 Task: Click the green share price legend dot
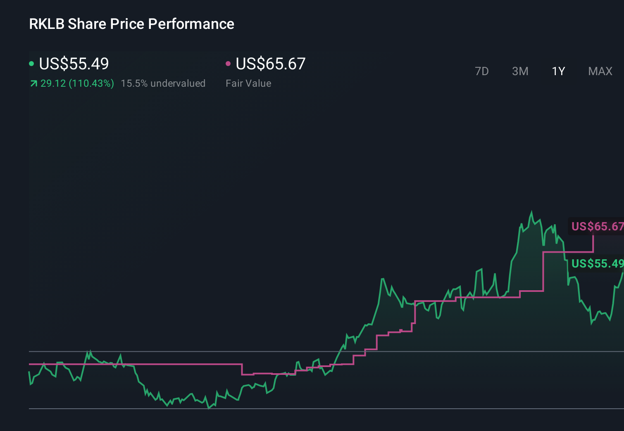coord(32,63)
